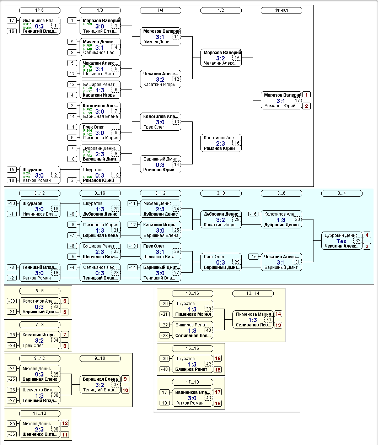Viewport: 381px width, 445px height.
Task: Click the Финал round header
Action: 281,10
